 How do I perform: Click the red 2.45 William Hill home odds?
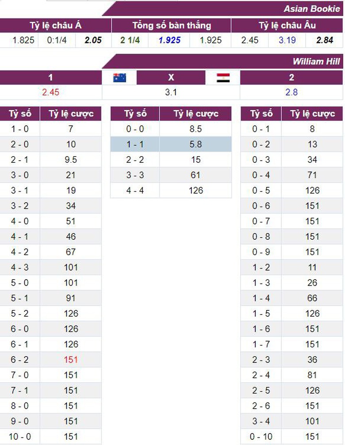[50, 92]
